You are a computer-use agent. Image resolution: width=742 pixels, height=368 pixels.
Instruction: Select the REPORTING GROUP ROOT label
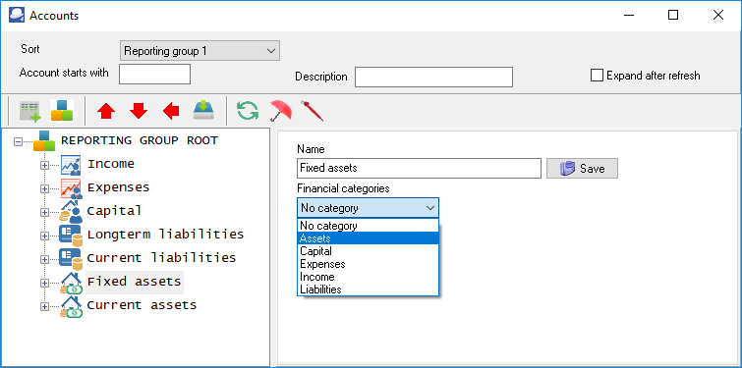pos(140,140)
